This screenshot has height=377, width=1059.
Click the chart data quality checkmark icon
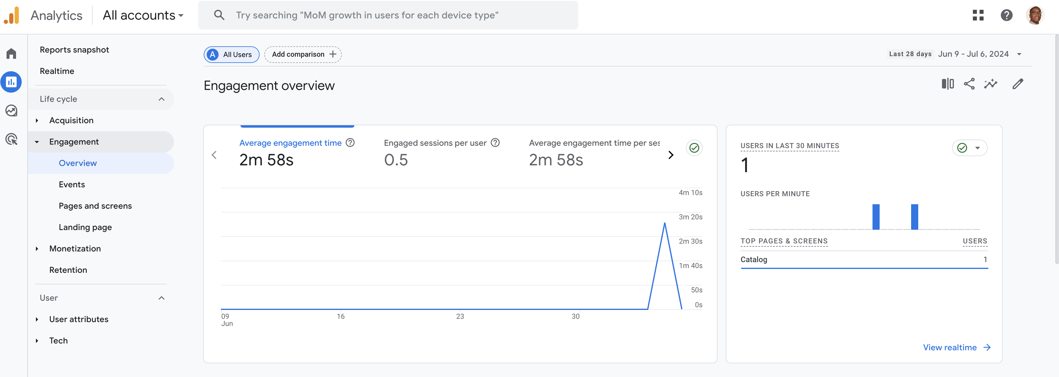pyautogui.click(x=694, y=148)
